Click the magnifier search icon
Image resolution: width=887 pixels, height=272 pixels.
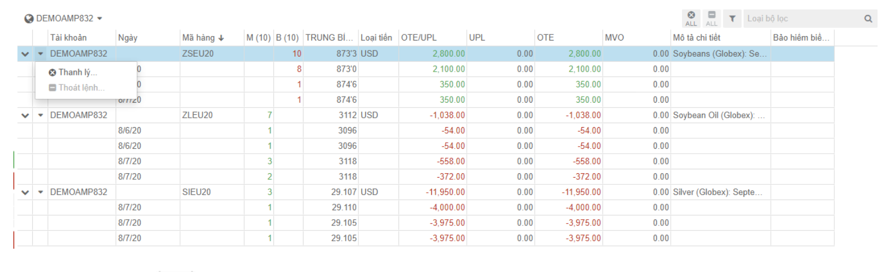click(868, 19)
